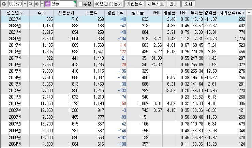Screen dimensions: 252x148
Task: Select the 2004년 row
Action: (123, 144)
